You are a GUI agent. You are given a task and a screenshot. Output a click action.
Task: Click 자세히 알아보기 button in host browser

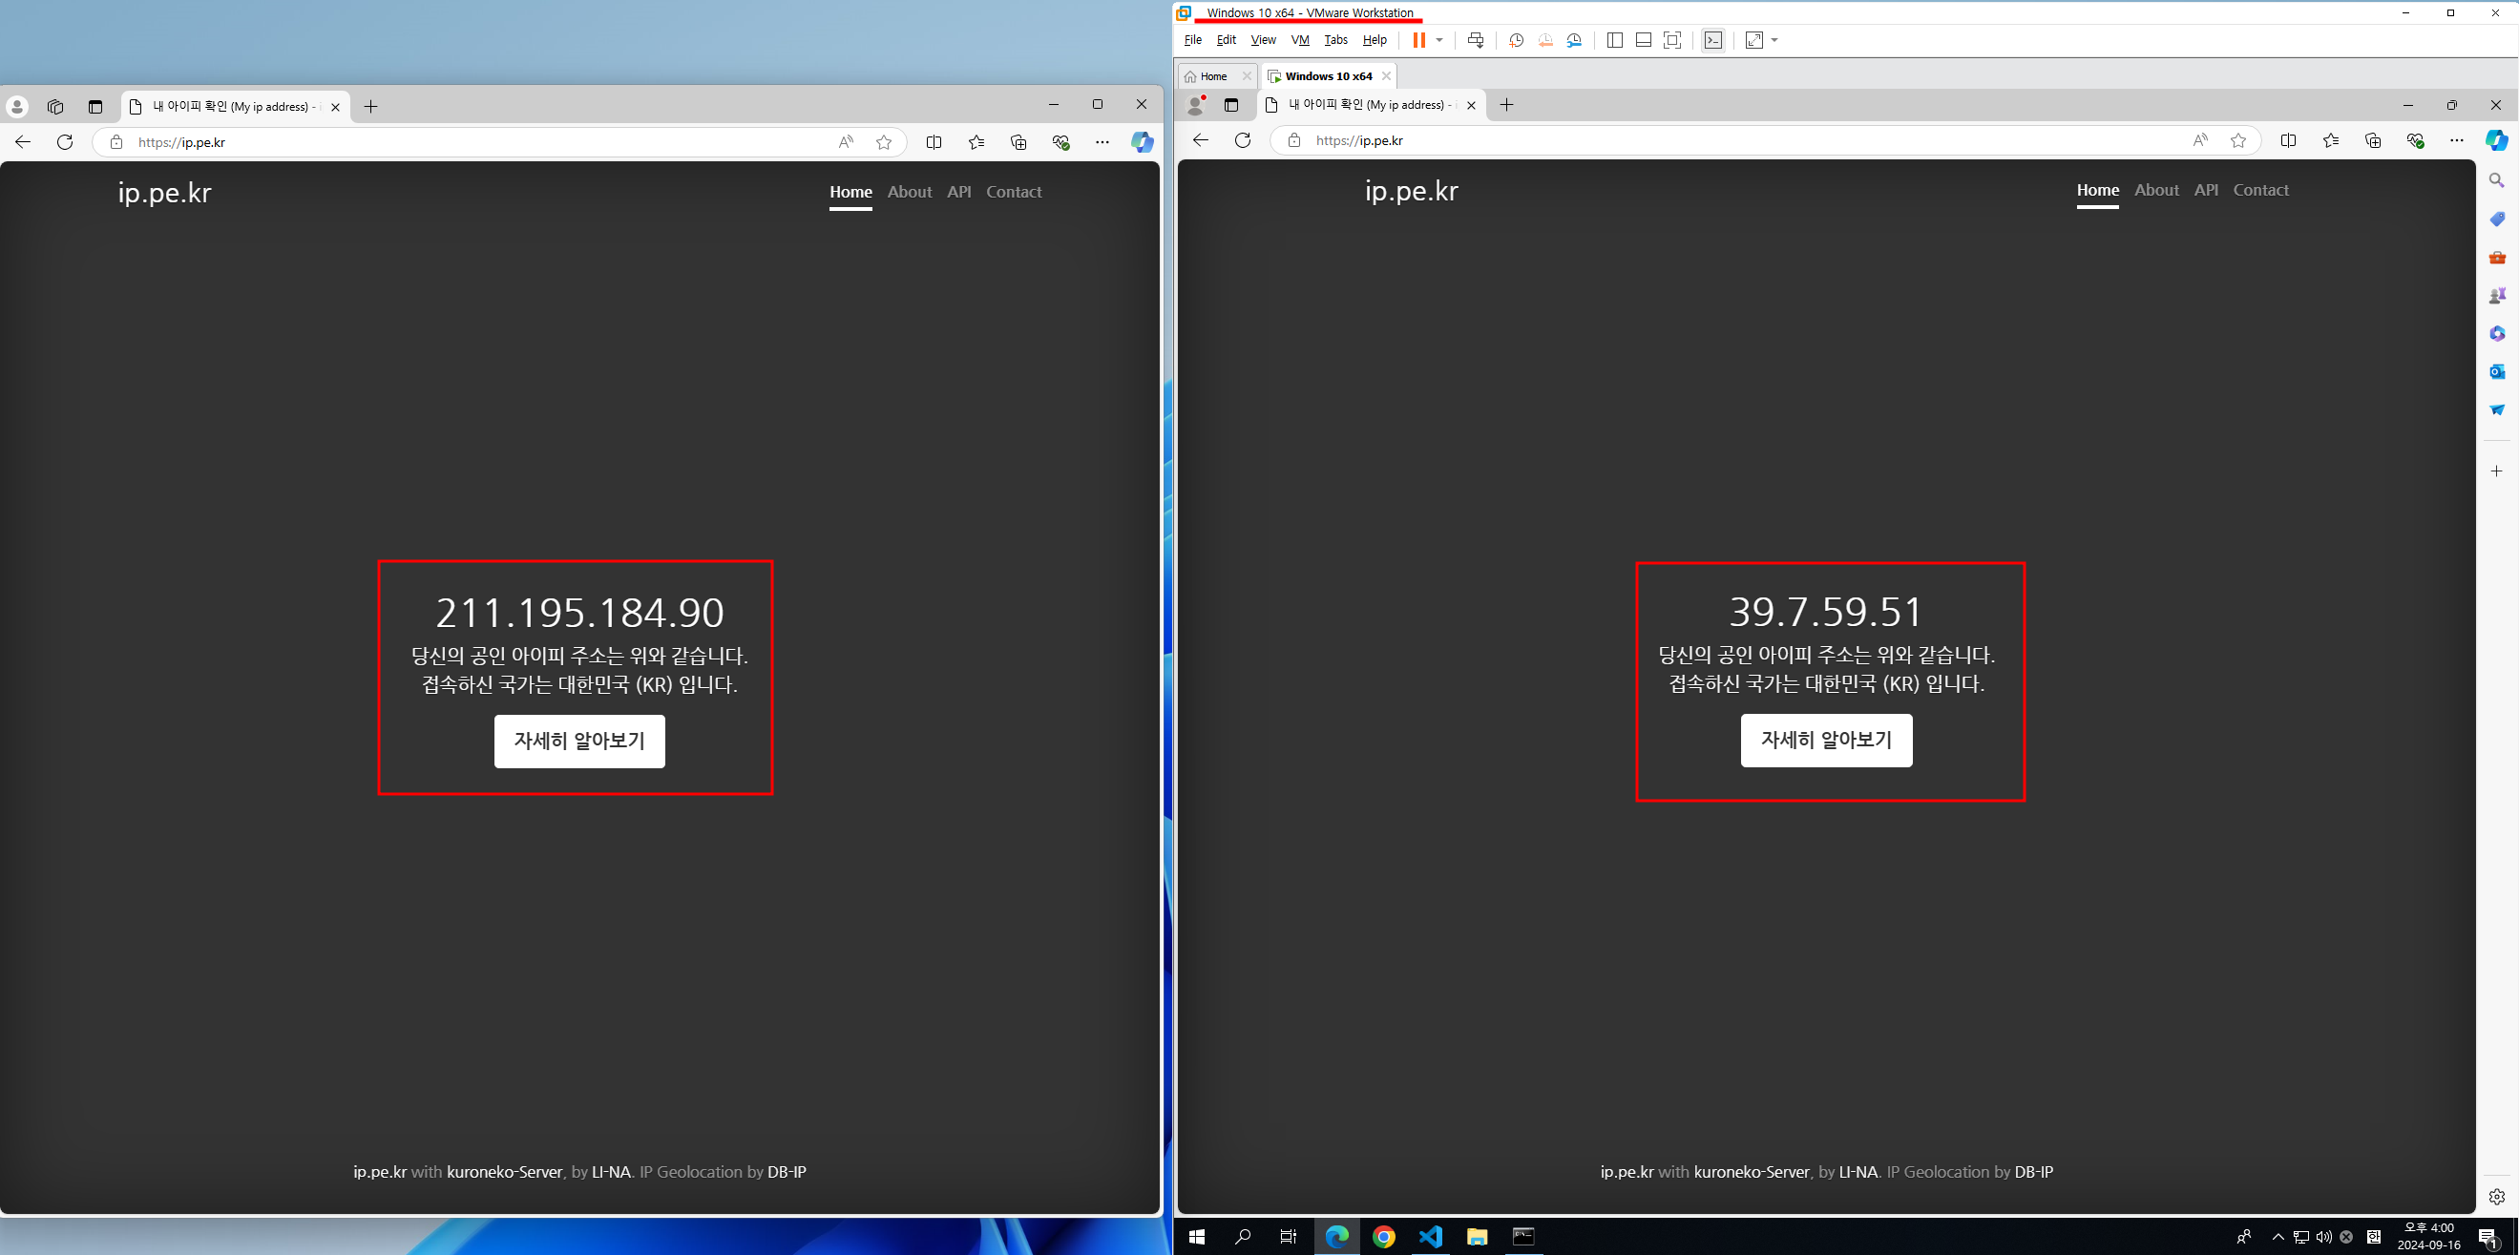click(578, 741)
